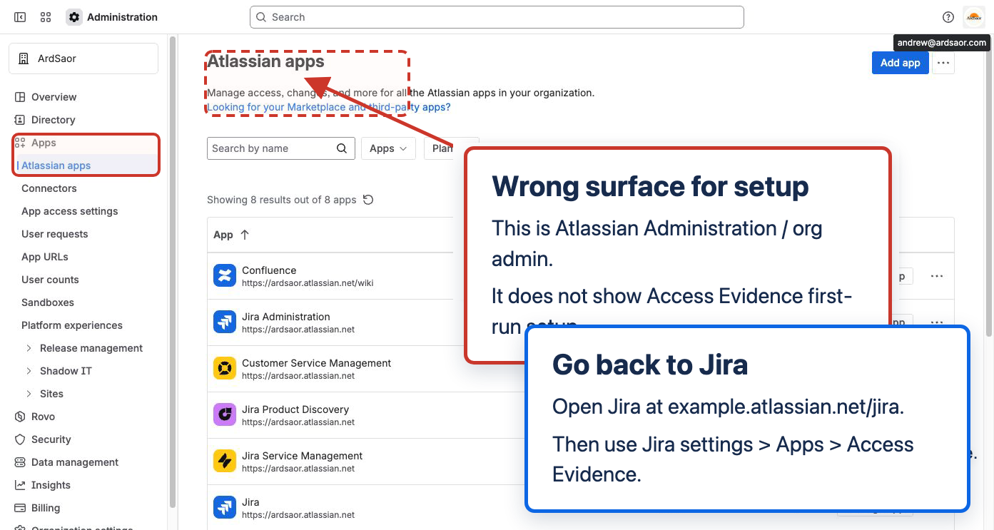Image resolution: width=994 pixels, height=530 pixels.
Task: Open User requests in the sidebar
Action: (x=55, y=234)
